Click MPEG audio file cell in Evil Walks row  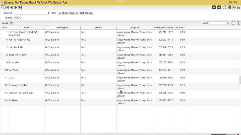(x=52, y=70)
